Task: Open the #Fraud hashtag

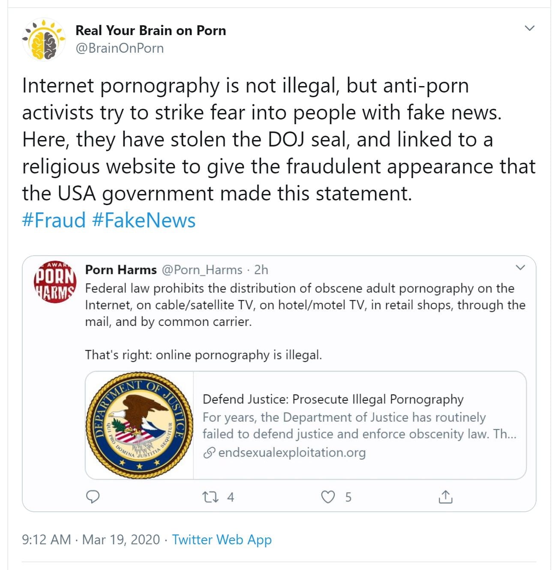Action: click(x=54, y=220)
